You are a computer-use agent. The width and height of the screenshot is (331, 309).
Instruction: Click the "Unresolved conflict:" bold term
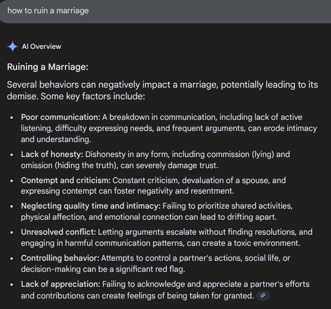[58, 232]
